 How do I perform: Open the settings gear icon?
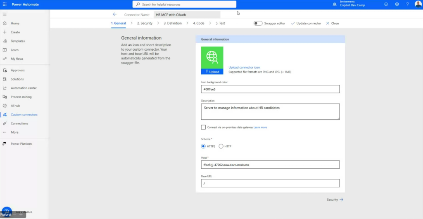point(397,4)
